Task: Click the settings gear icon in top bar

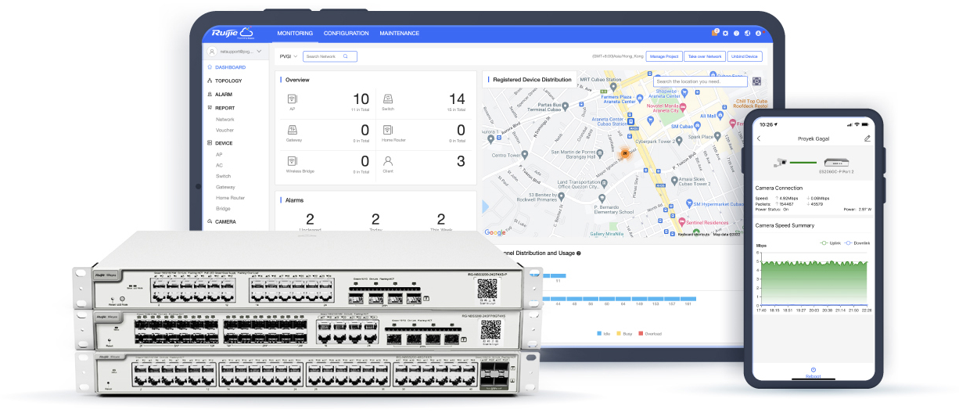Action: pos(725,33)
